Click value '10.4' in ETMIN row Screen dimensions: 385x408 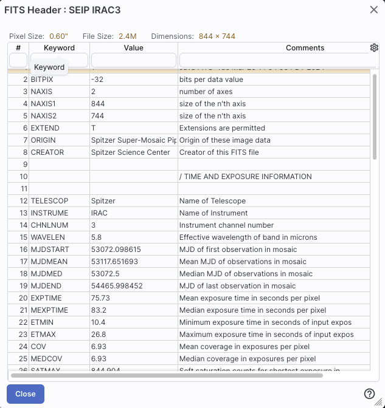click(x=98, y=322)
